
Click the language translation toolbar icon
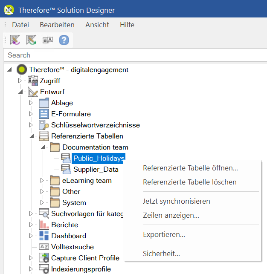48,40
